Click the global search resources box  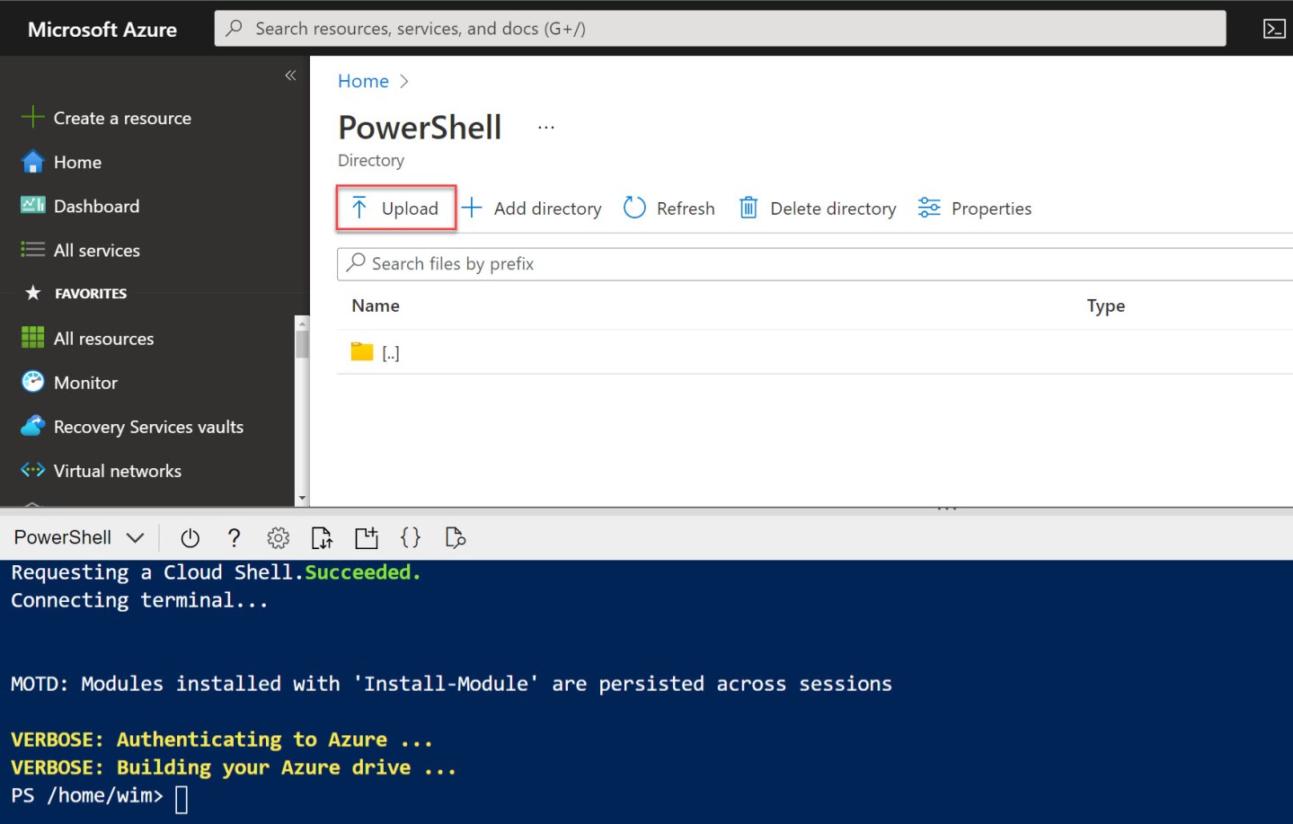721,28
